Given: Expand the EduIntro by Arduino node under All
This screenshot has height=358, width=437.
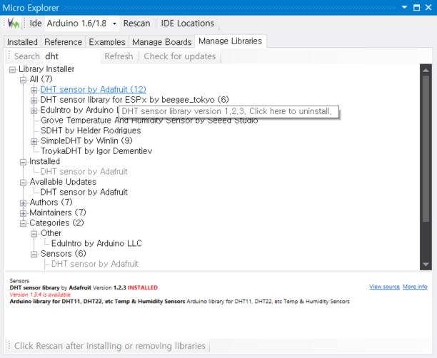Looking at the screenshot, I should pos(34,111).
